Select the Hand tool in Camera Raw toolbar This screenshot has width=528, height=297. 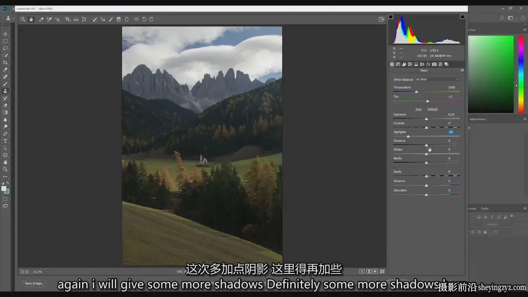point(31,19)
